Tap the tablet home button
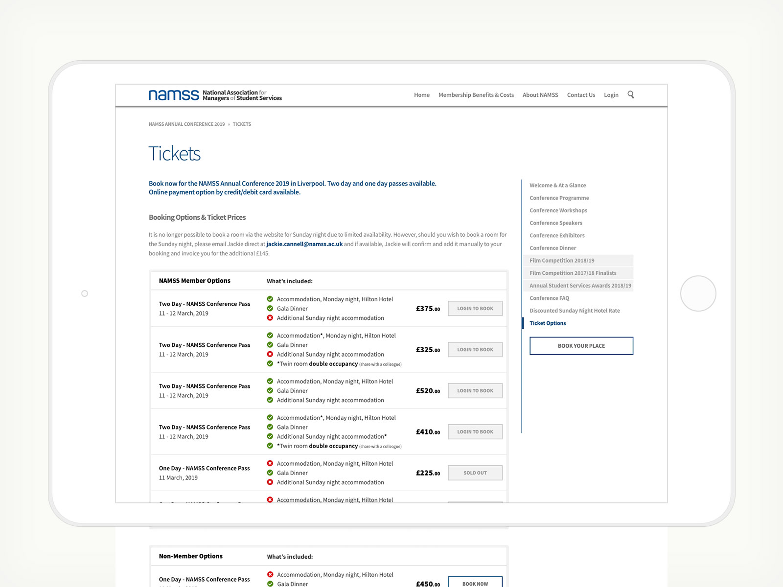The width and height of the screenshot is (783, 587). [698, 293]
